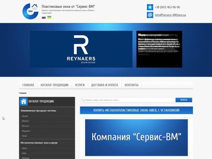This screenshot has width=212, height=159.
Task: Click the Service-BM company logo
Action: [30, 11]
